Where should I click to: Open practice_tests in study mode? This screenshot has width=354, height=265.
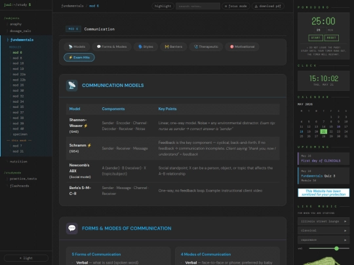tap(23, 179)
